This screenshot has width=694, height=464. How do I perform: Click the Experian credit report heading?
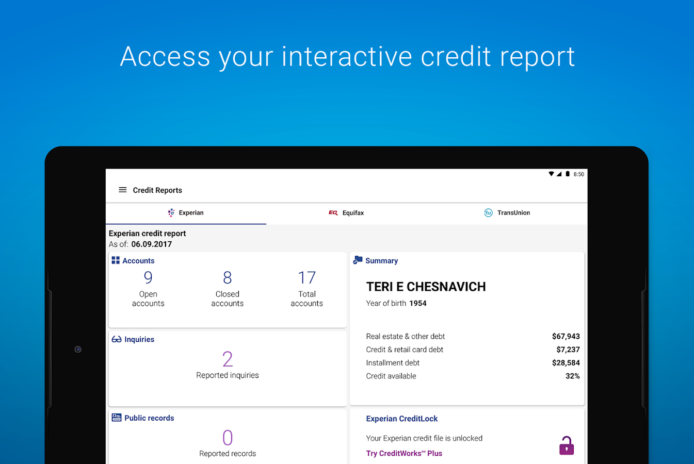[x=147, y=234]
